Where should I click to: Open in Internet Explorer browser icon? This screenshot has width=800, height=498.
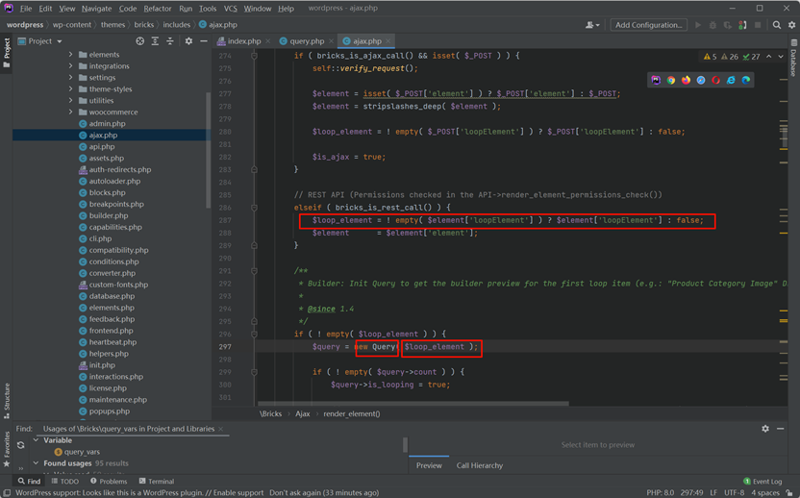[731, 80]
